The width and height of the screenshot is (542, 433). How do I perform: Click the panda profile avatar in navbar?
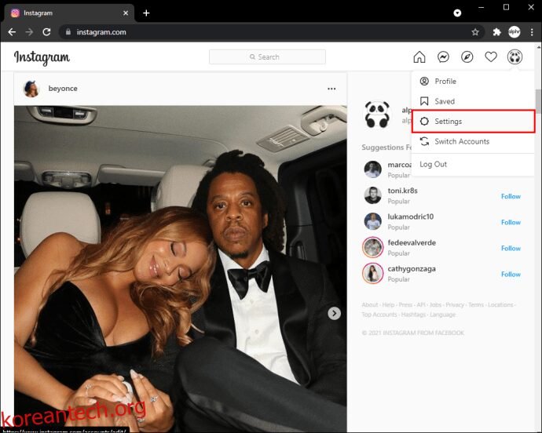(x=515, y=57)
